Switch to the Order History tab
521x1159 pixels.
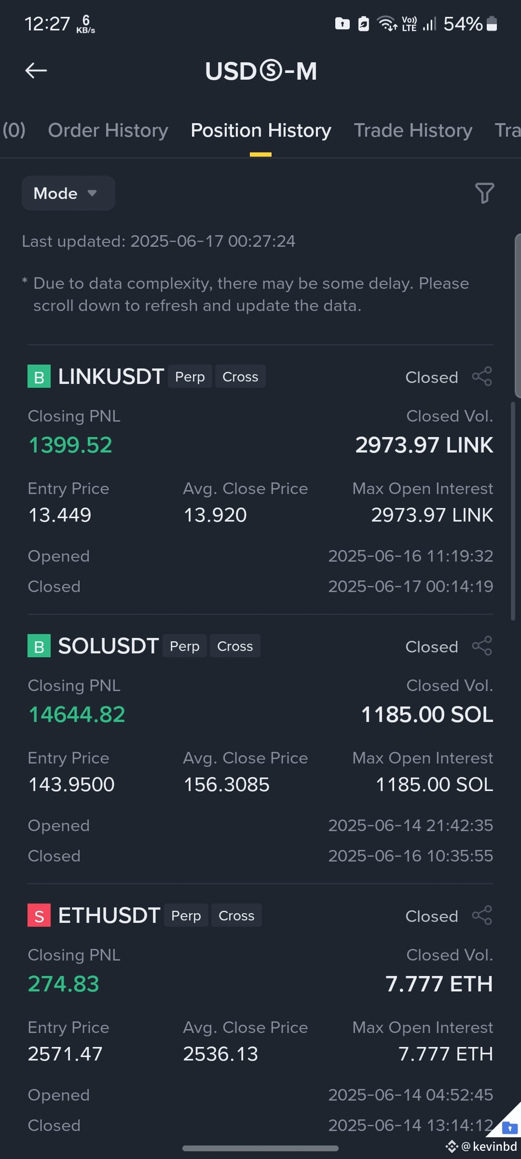coord(108,130)
